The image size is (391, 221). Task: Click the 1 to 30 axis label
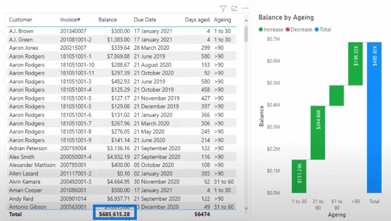[x=299, y=201]
